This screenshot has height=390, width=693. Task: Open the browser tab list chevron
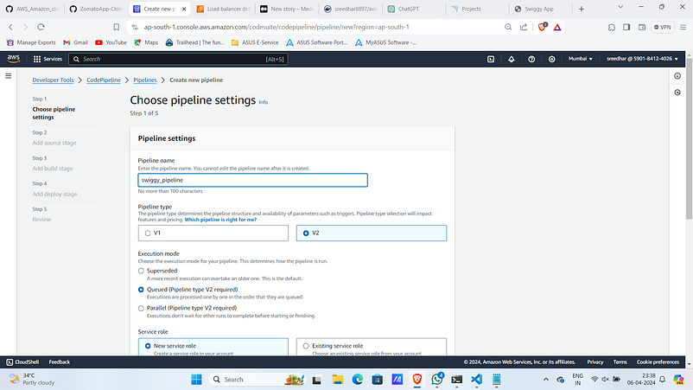point(620,7)
